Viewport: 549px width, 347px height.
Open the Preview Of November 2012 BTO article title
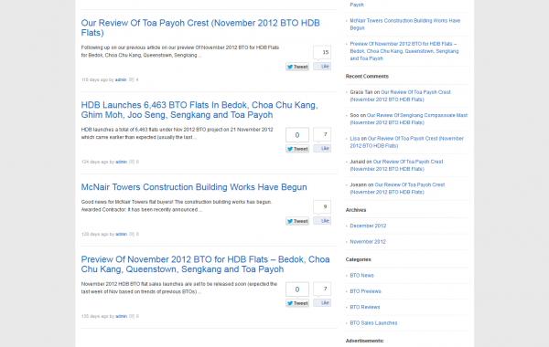(x=206, y=264)
